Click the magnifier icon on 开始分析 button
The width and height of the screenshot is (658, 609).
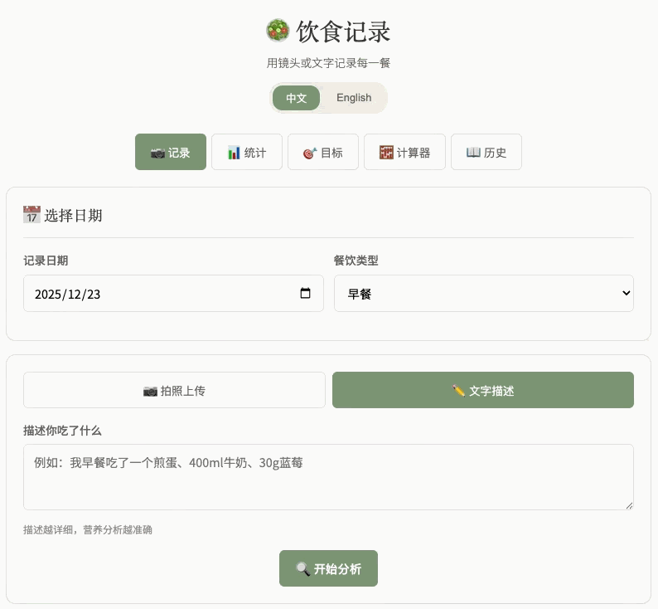point(303,569)
